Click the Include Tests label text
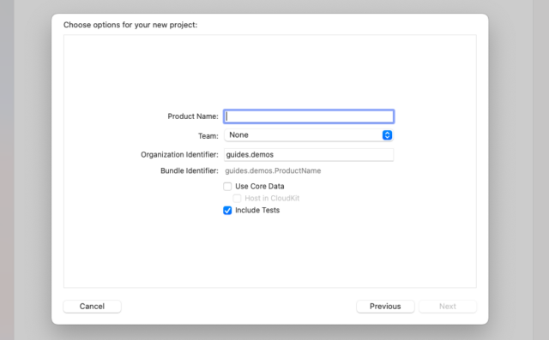Viewport: 549px width, 340px height. pyautogui.click(x=257, y=211)
